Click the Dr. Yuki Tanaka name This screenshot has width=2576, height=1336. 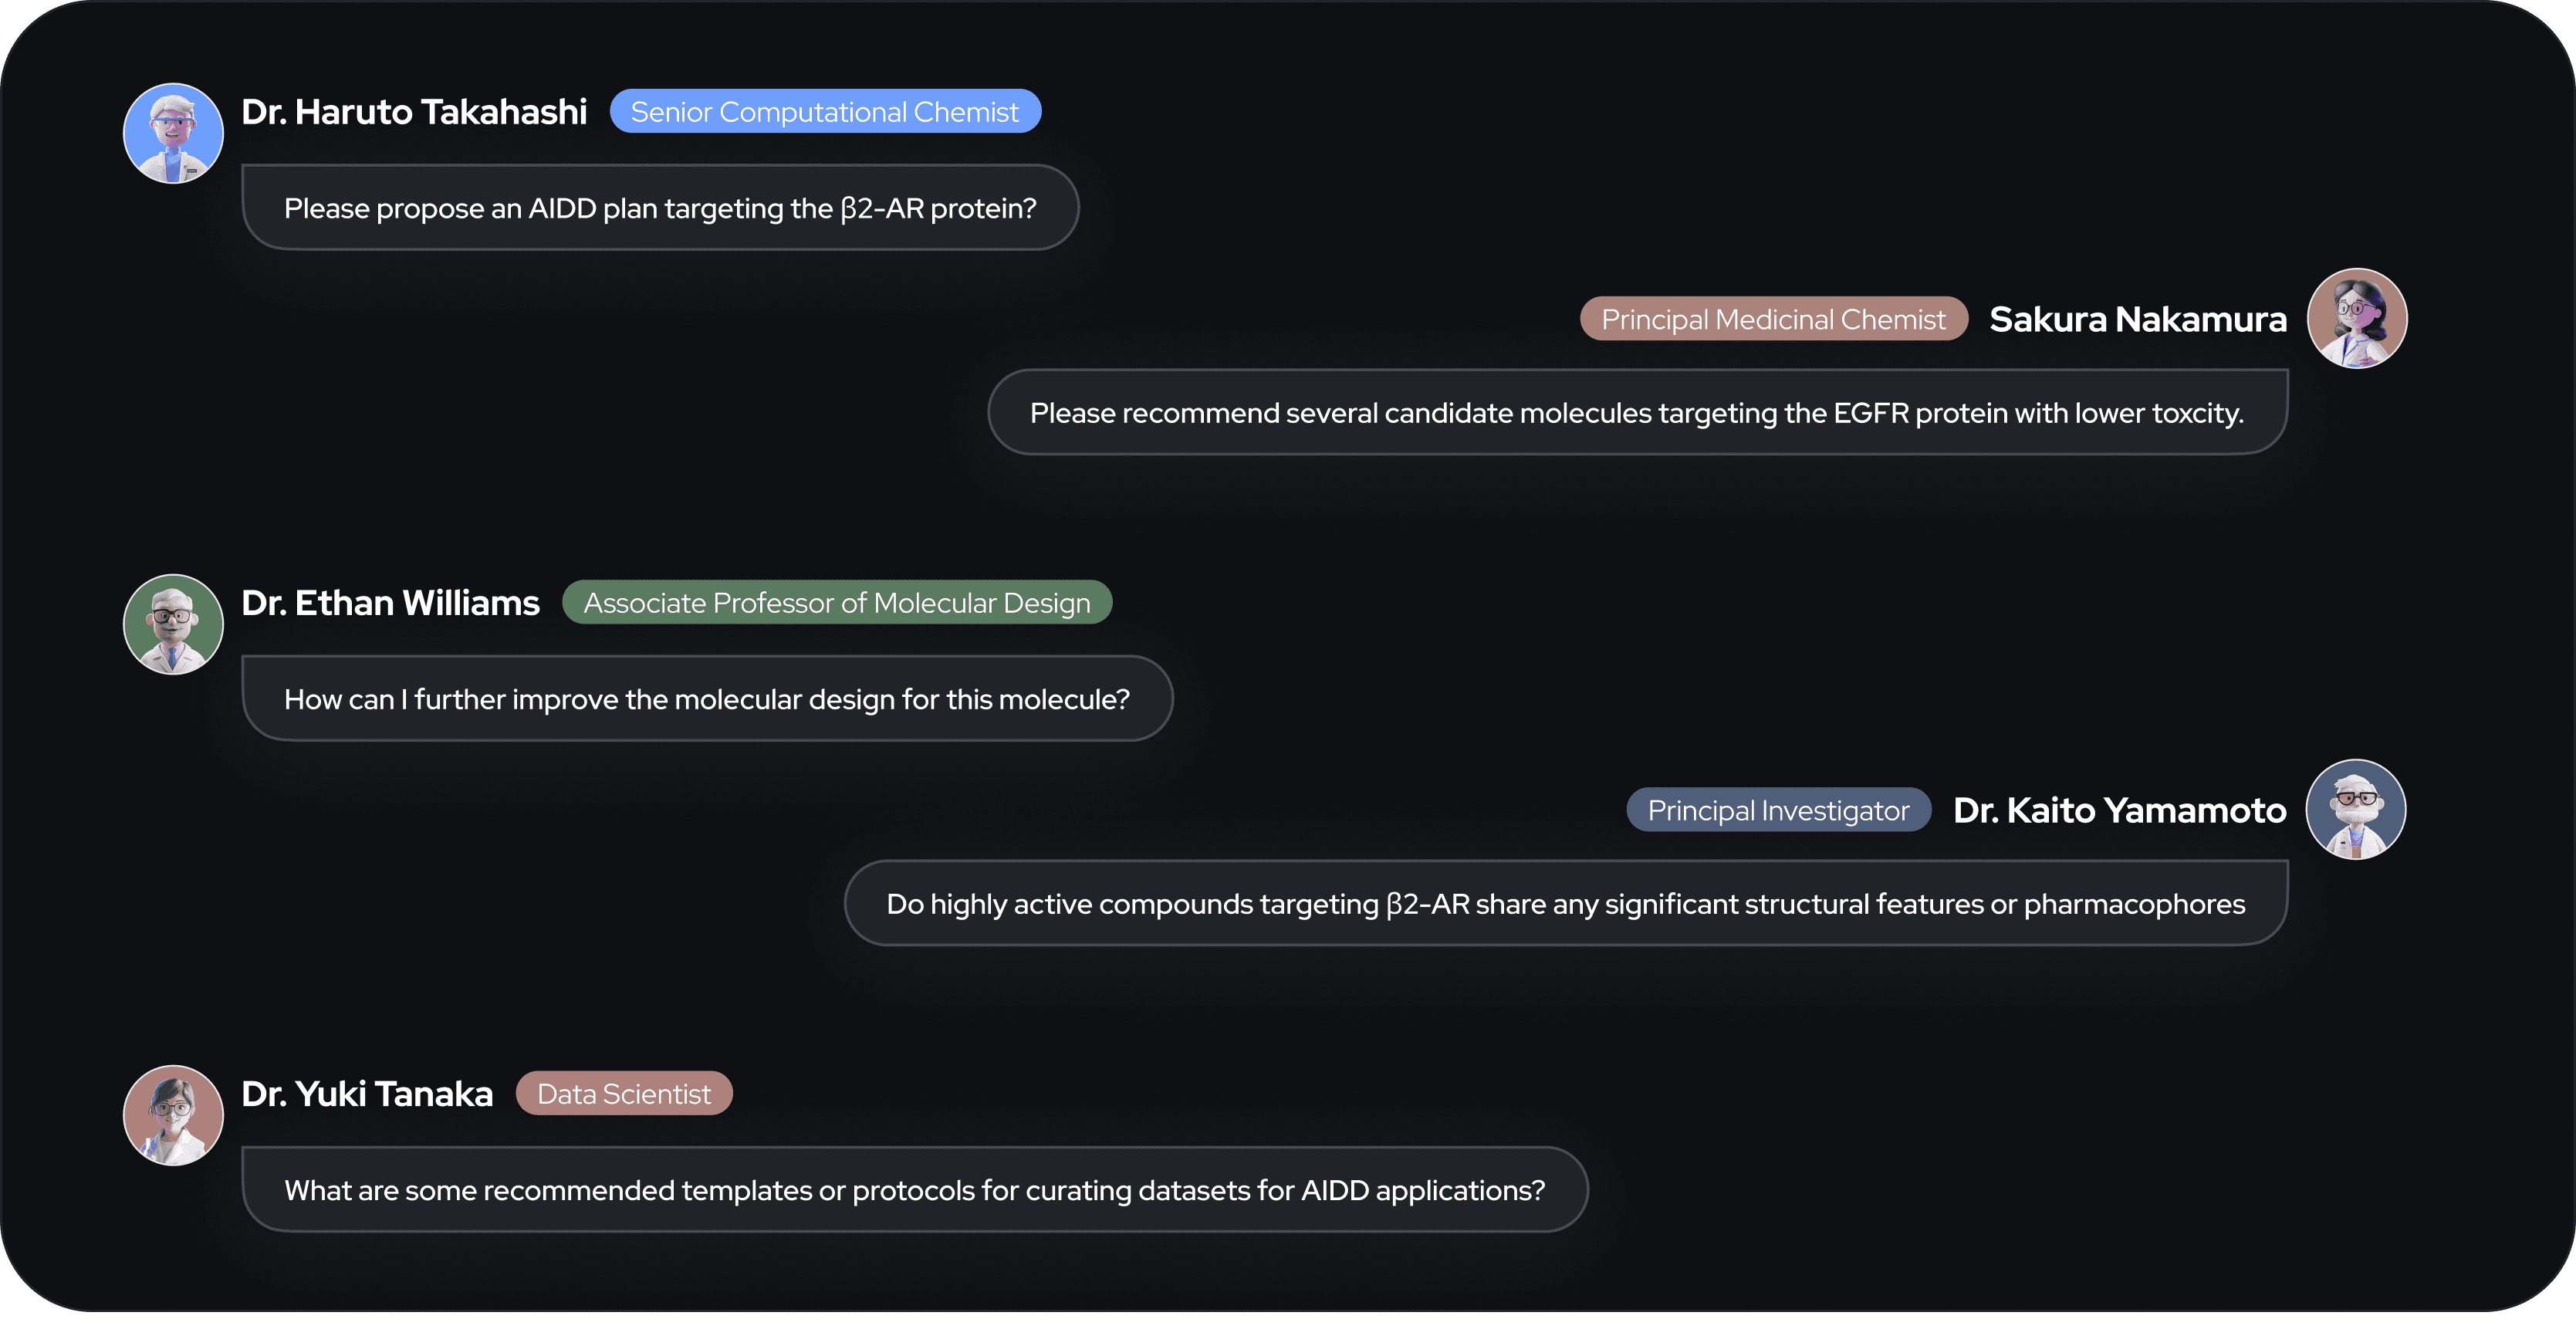pyautogui.click(x=367, y=1094)
